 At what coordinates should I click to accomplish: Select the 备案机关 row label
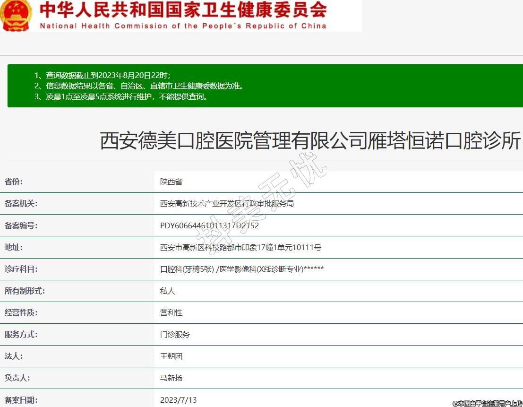21,204
